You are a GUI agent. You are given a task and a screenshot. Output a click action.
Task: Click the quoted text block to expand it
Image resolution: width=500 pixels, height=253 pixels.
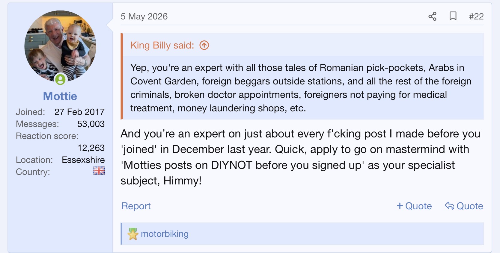[301, 88]
